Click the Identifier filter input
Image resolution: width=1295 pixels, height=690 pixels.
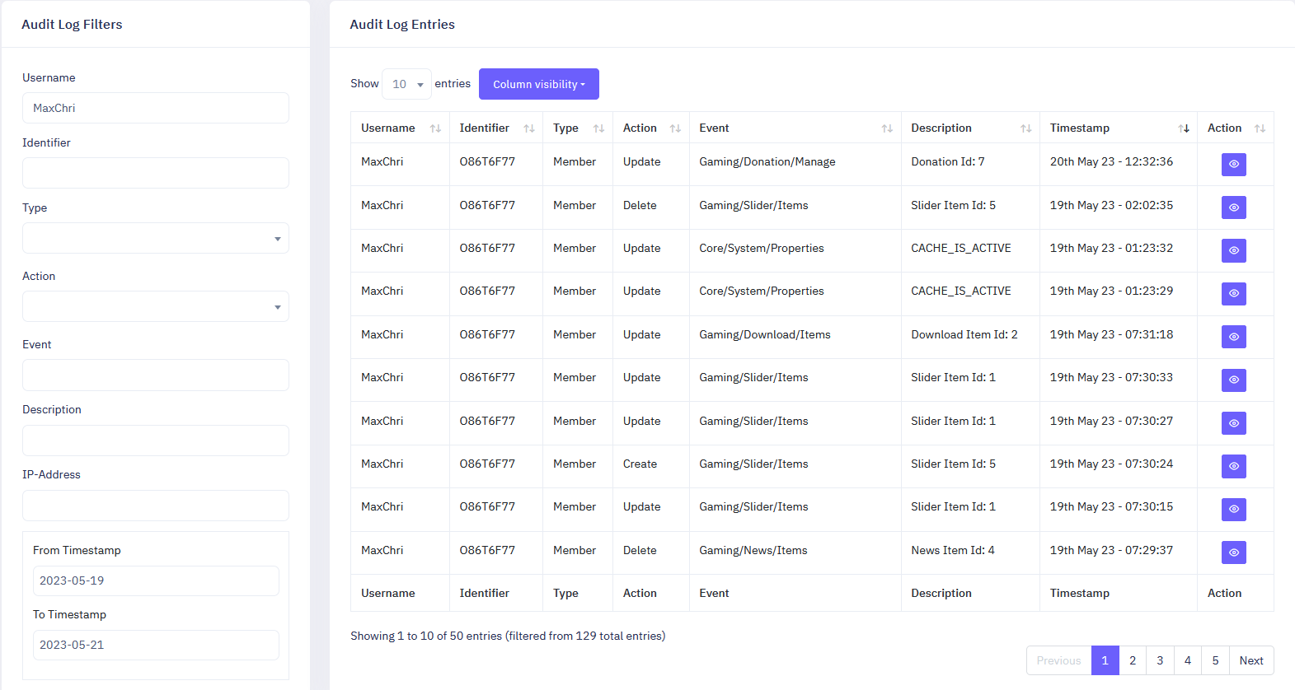(x=156, y=173)
